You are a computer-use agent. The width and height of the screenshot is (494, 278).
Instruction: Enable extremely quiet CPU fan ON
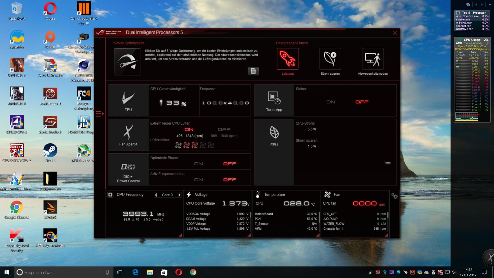[189, 129]
